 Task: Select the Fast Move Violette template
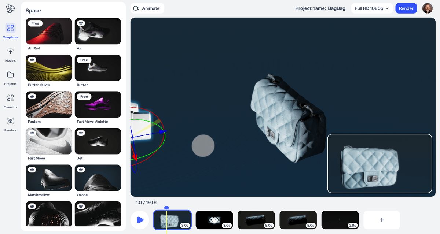98,104
